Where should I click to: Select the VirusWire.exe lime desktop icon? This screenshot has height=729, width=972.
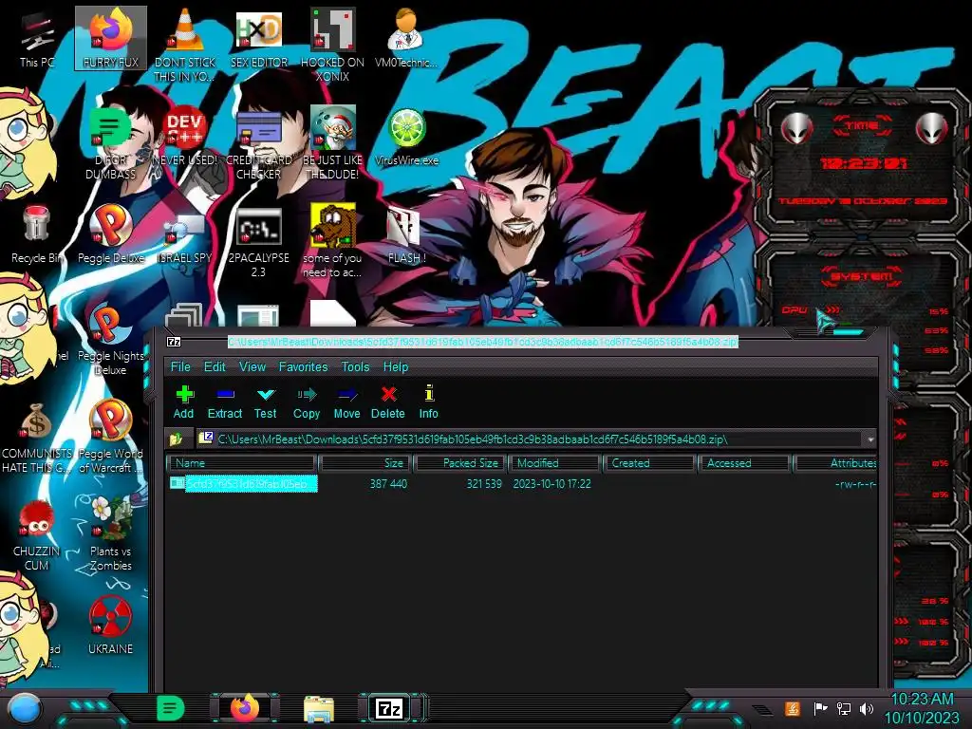pos(406,137)
